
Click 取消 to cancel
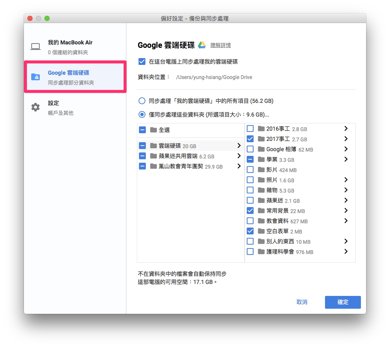pyautogui.click(x=302, y=302)
